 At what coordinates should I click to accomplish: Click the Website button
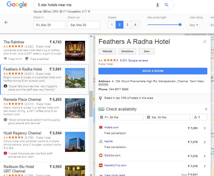[x=107, y=51]
